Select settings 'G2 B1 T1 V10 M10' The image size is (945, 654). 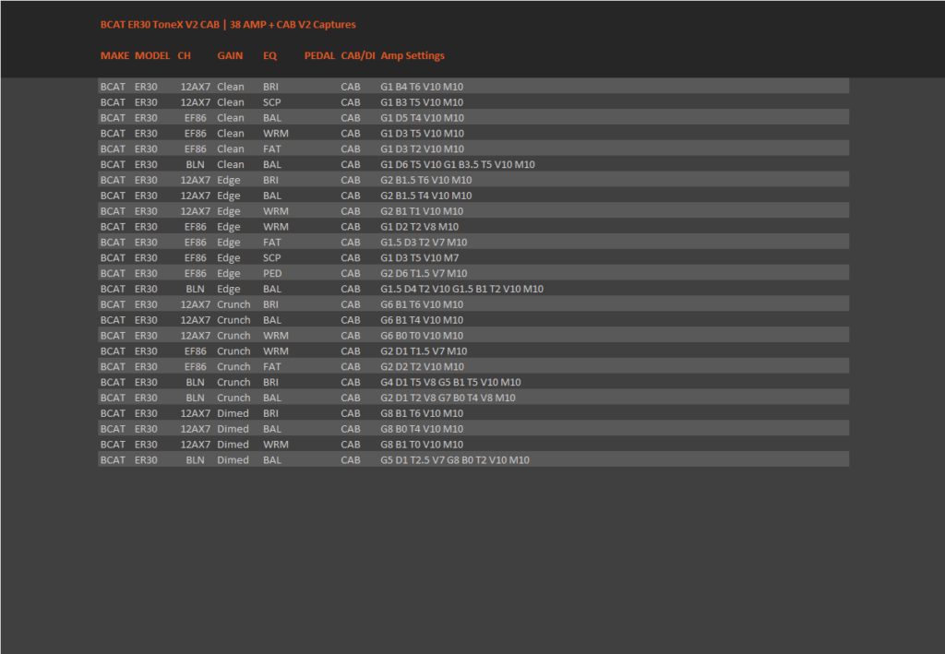(x=421, y=211)
